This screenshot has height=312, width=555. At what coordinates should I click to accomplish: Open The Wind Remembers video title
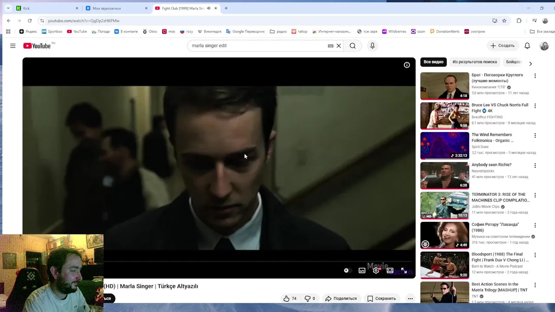coord(493,137)
